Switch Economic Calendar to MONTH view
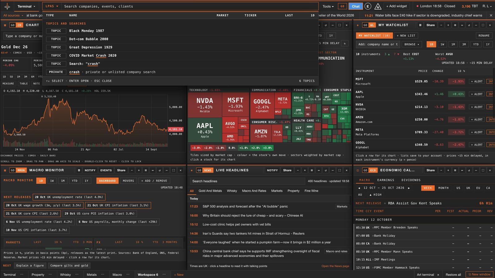 click(443, 188)
